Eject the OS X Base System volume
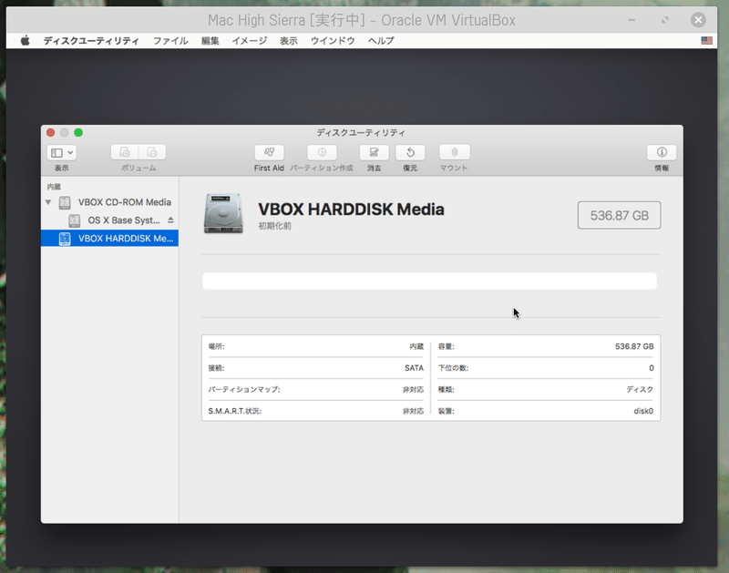729x573 pixels. point(170,220)
